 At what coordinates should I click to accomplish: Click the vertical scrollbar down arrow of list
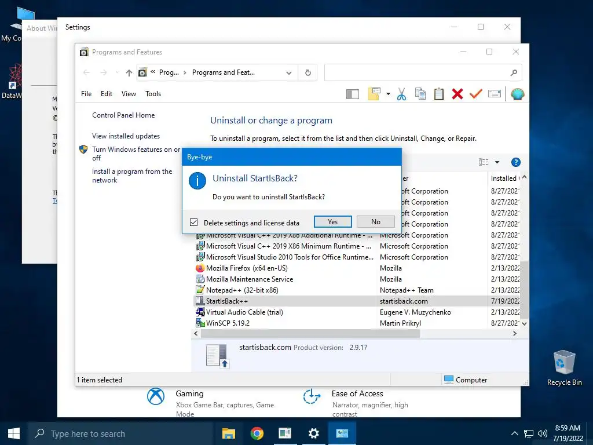pos(525,324)
